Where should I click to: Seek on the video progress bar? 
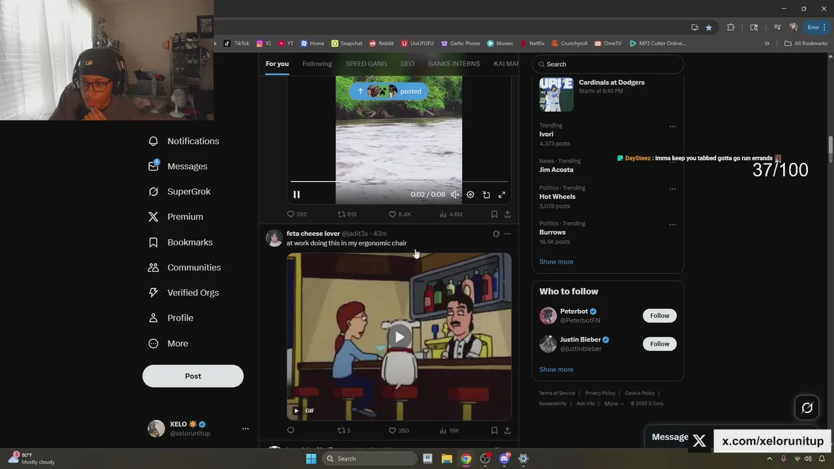tap(399, 182)
